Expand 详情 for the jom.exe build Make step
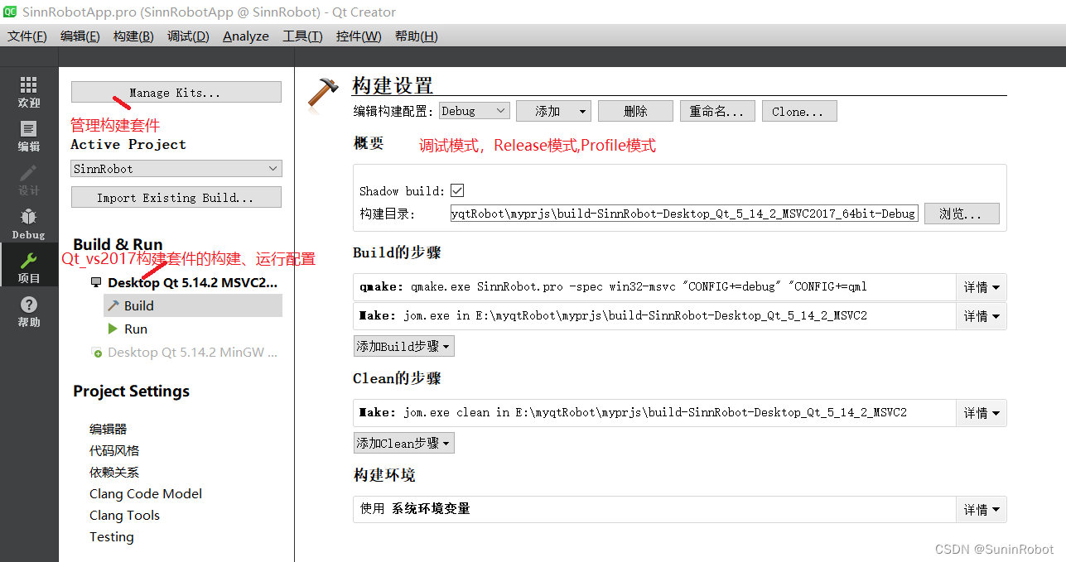 tap(982, 315)
